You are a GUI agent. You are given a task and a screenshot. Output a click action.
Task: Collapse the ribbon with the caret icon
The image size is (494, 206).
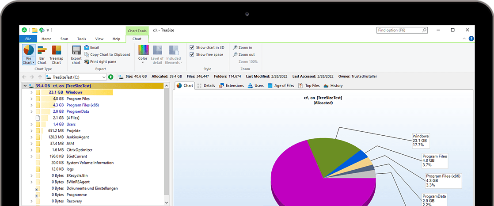tap(464, 39)
